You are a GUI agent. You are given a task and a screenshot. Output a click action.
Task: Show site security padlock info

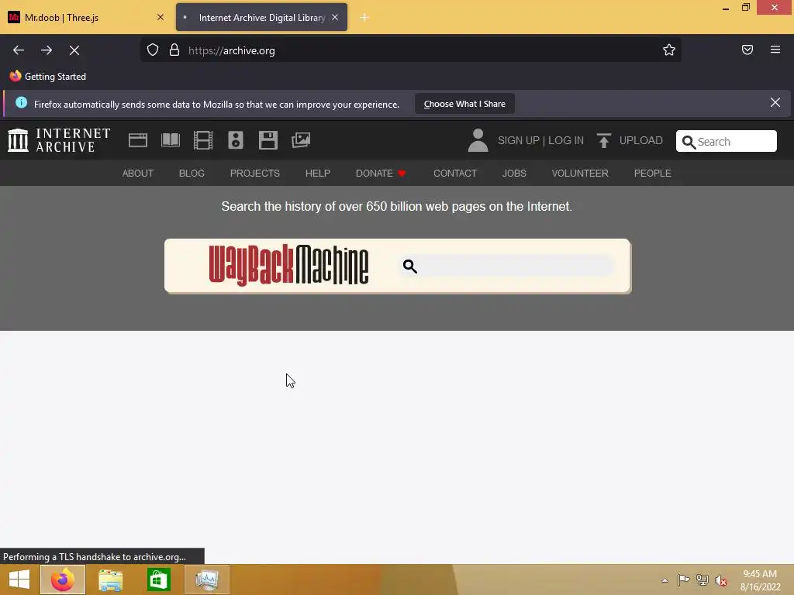click(x=174, y=50)
